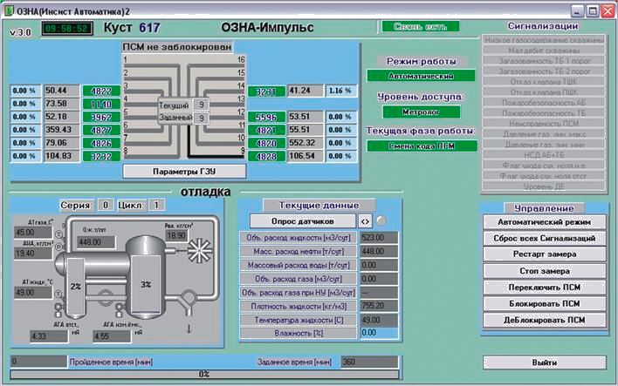The image size is (618, 386).
Task: Click the Метролог access level field
Action: click(422, 112)
